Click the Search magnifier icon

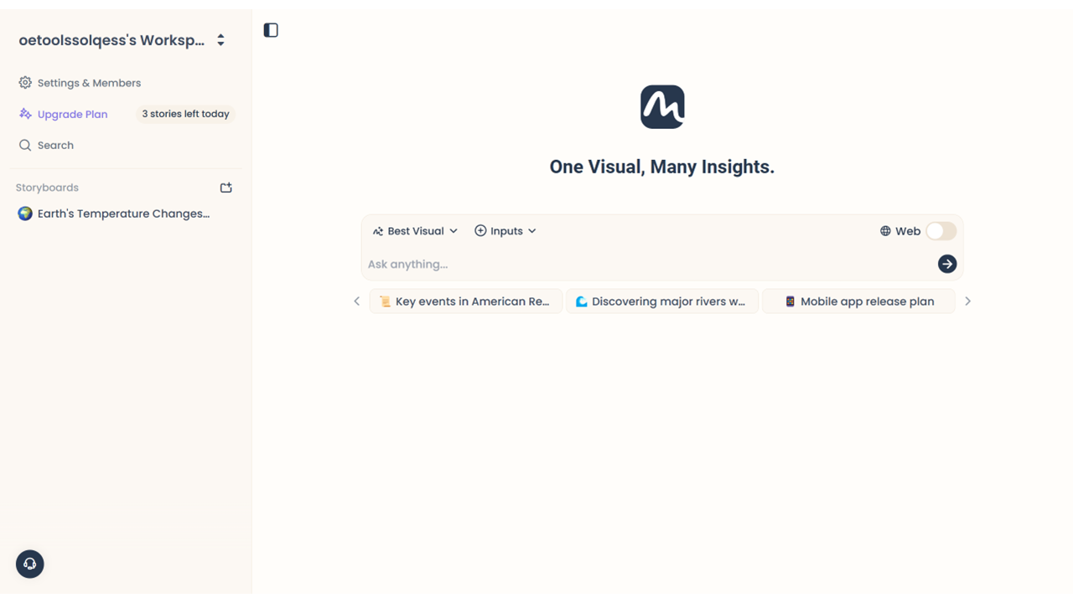[25, 145]
